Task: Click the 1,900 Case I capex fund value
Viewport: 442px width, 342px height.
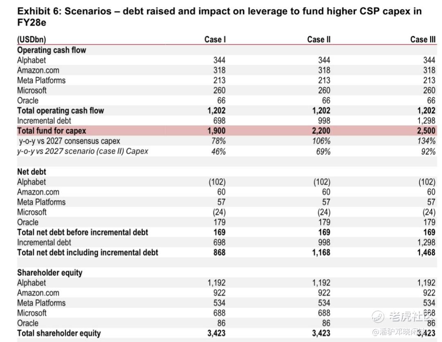Action: (216, 131)
